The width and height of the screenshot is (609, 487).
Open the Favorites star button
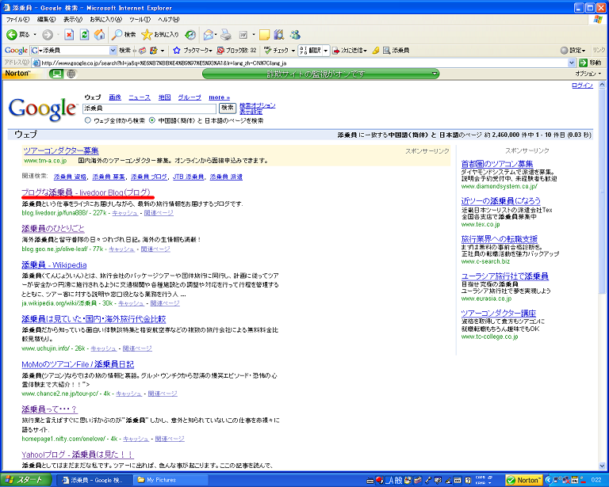[x=159, y=35]
